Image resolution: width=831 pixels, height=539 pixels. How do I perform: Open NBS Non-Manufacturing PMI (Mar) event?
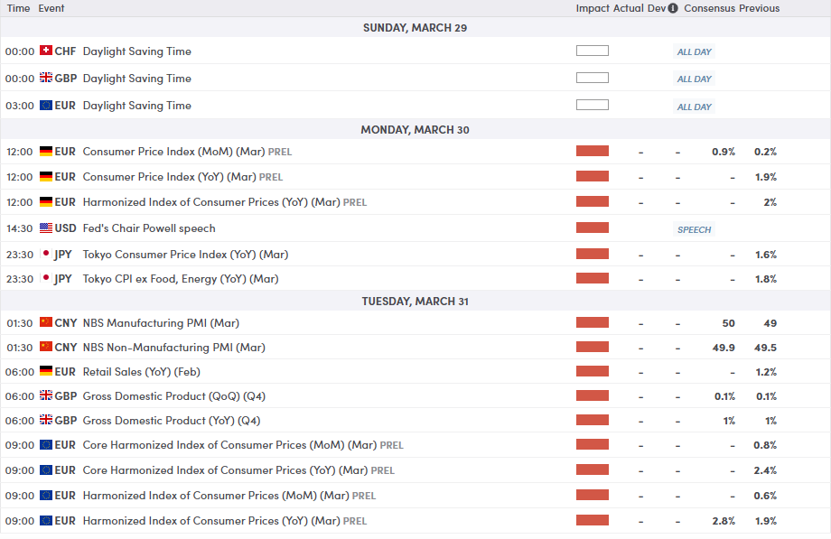pyautogui.click(x=173, y=348)
